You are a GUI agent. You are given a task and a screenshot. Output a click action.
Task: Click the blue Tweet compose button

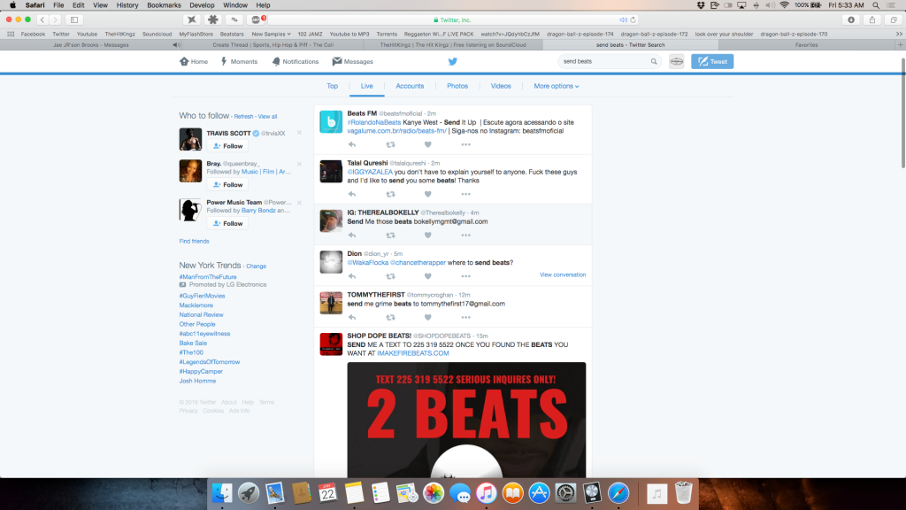(x=712, y=61)
